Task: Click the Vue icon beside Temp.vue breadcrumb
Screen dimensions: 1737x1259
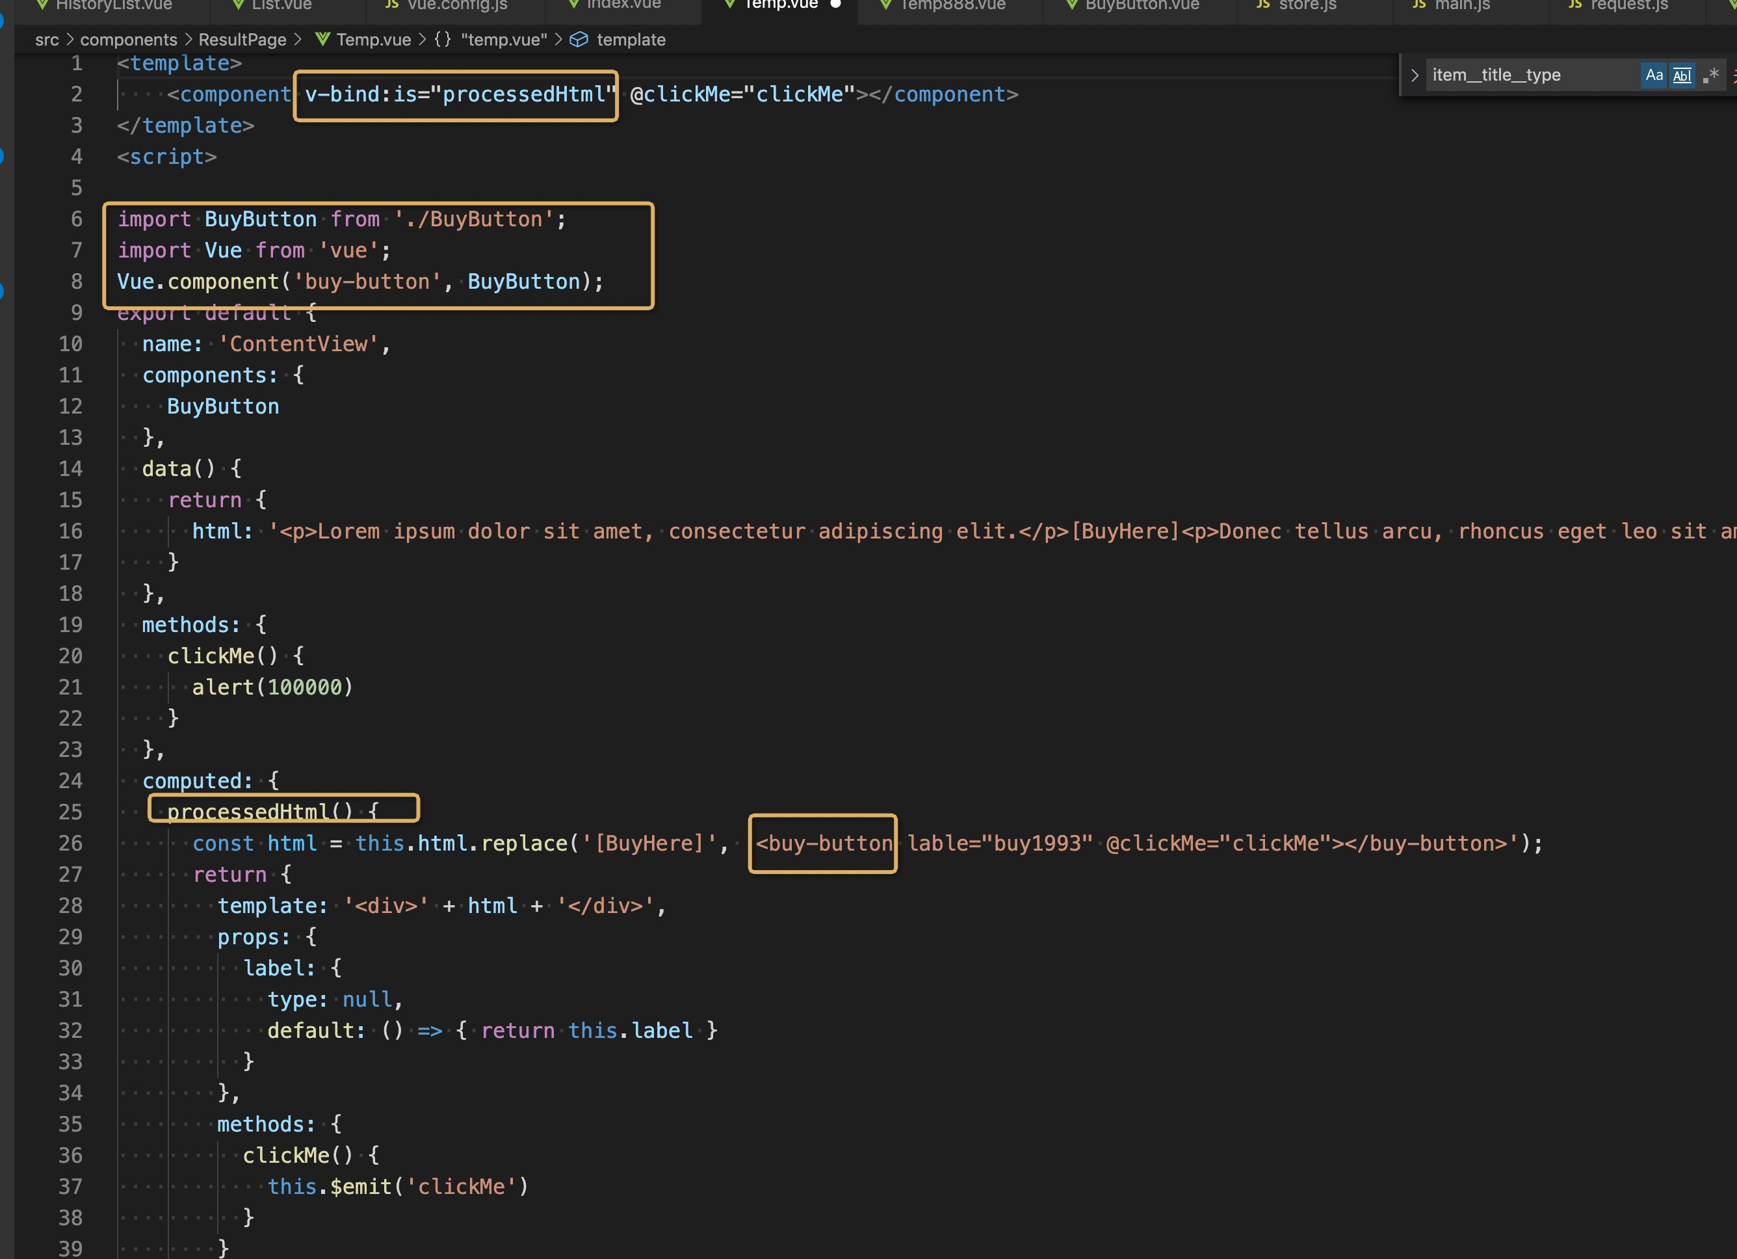Action: pos(322,39)
